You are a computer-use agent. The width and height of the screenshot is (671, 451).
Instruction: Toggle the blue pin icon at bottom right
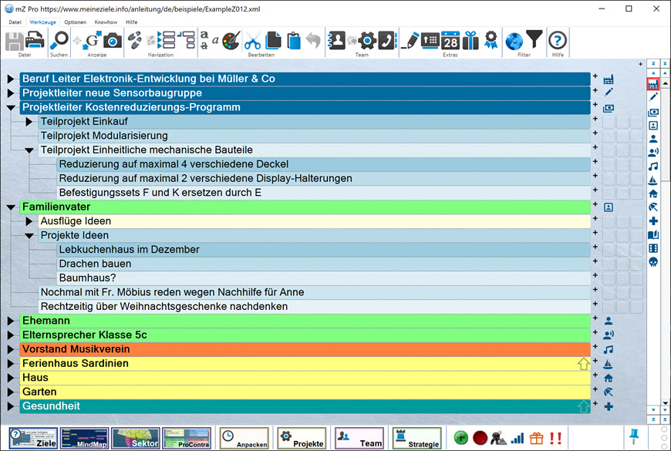click(x=635, y=436)
